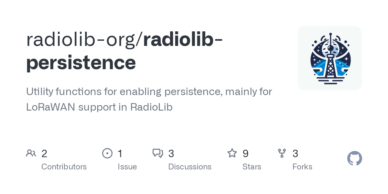
Task: Go to the "Discussions" label
Action: point(190,167)
